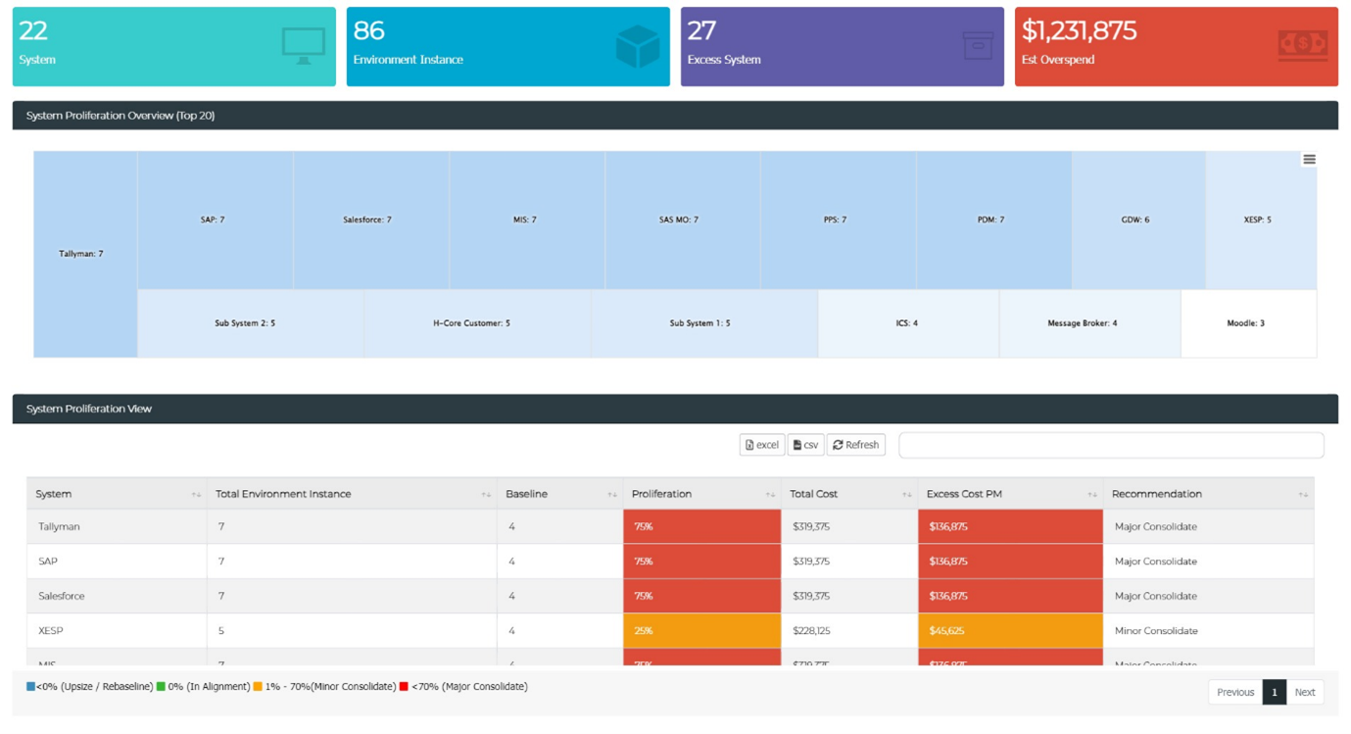The image size is (1351, 734).
Task: Click the green In Alignment legend swatch
Action: (x=161, y=687)
